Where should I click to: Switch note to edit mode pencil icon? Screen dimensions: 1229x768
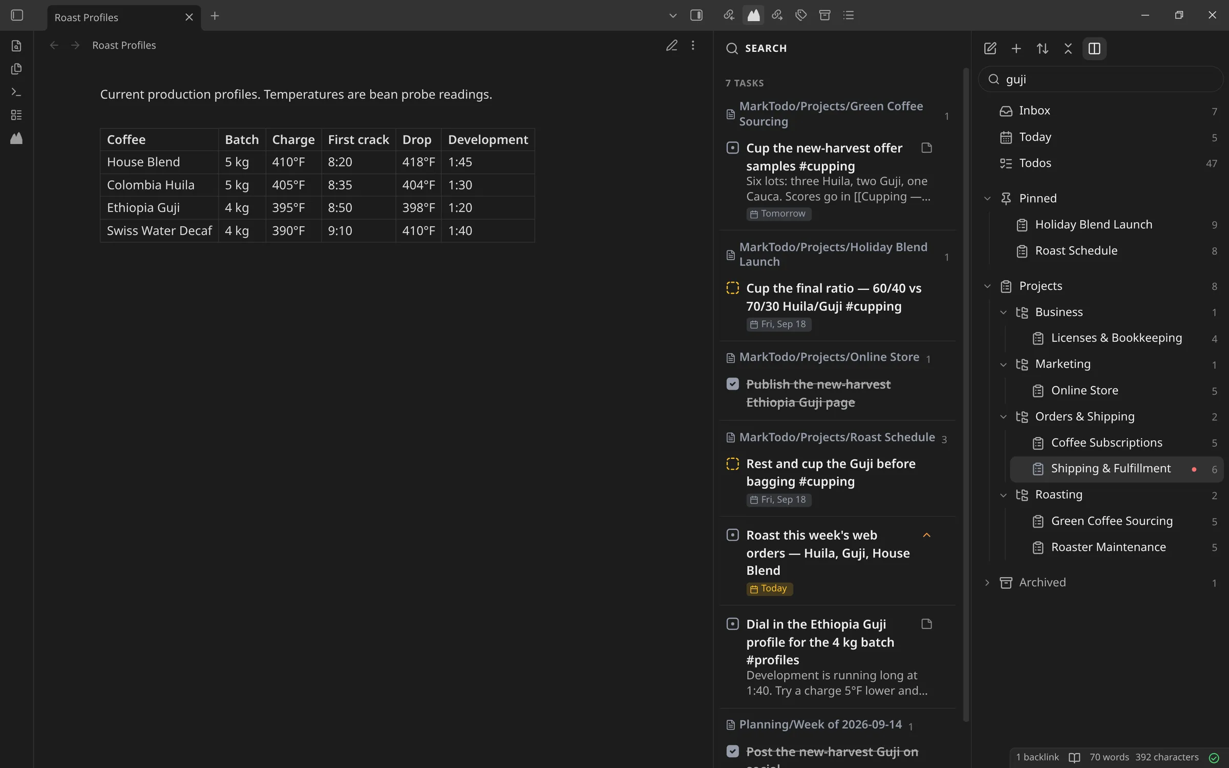[x=672, y=46]
